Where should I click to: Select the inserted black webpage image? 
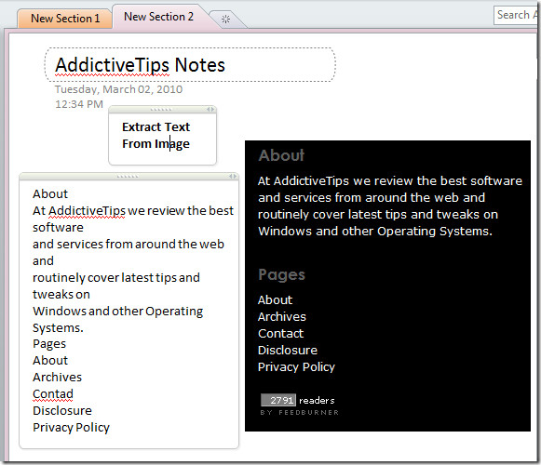pos(387,286)
